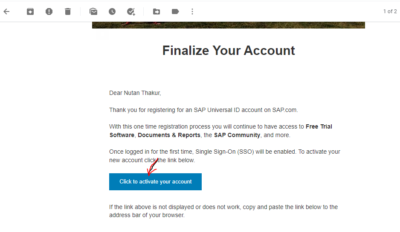The image size is (400, 232).
Task: Click the 'Dear Nutan Thakur,' greeting
Action: pyautogui.click(x=135, y=93)
